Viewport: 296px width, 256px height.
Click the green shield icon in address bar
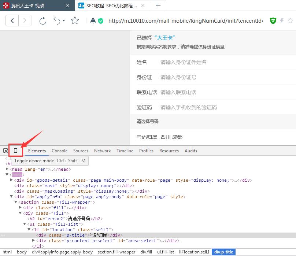pyautogui.click(x=273, y=21)
